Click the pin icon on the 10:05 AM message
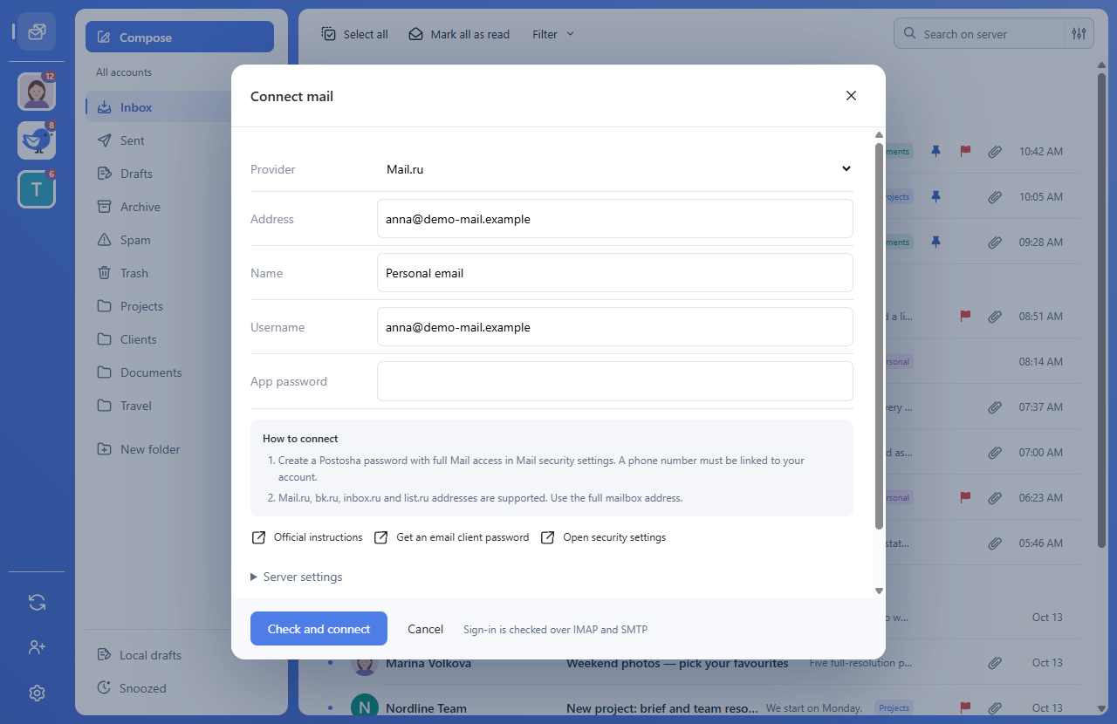The width and height of the screenshot is (1117, 724). pyautogui.click(x=935, y=196)
